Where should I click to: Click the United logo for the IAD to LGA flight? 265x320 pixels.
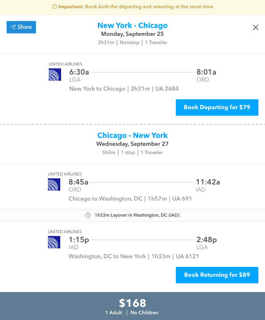[x=54, y=242]
